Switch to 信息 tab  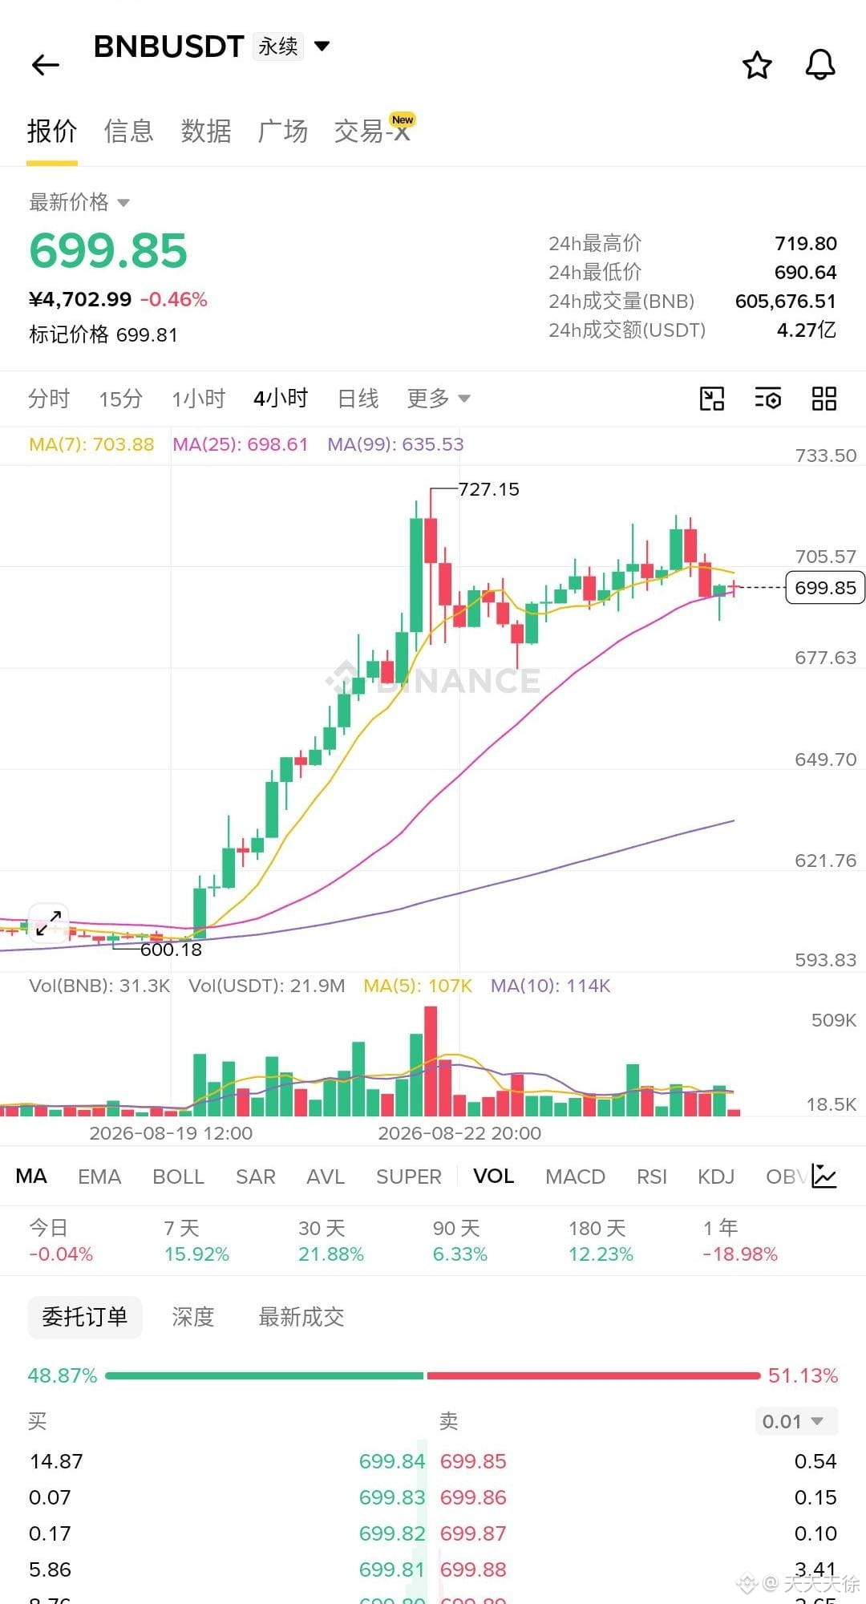point(128,131)
